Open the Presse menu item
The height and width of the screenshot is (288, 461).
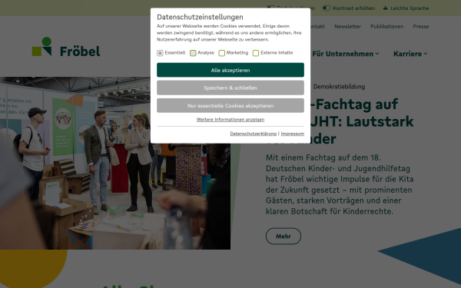pyautogui.click(x=421, y=26)
